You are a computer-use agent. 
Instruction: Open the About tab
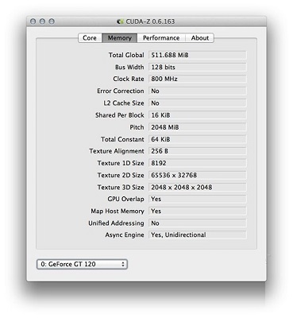(x=199, y=38)
